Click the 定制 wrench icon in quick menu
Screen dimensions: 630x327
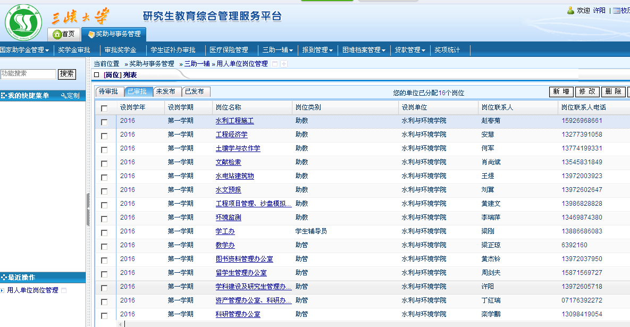(64, 96)
